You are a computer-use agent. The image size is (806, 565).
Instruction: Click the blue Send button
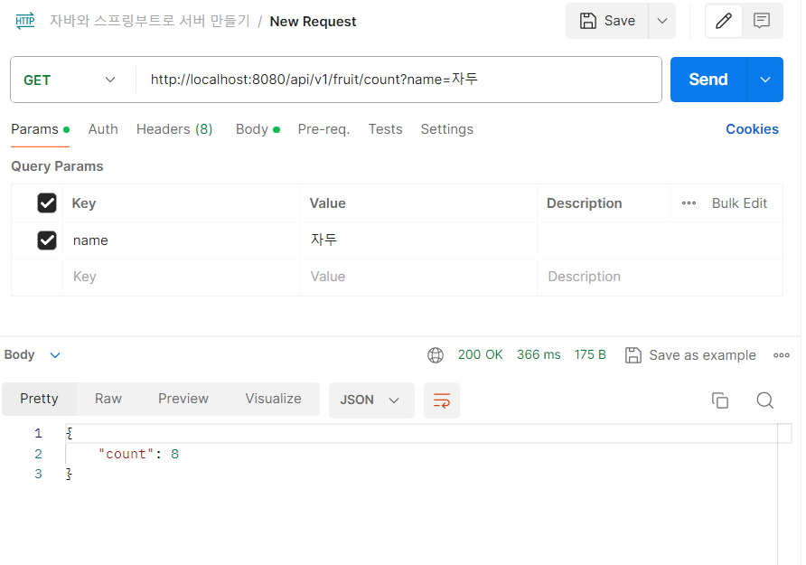(x=708, y=80)
